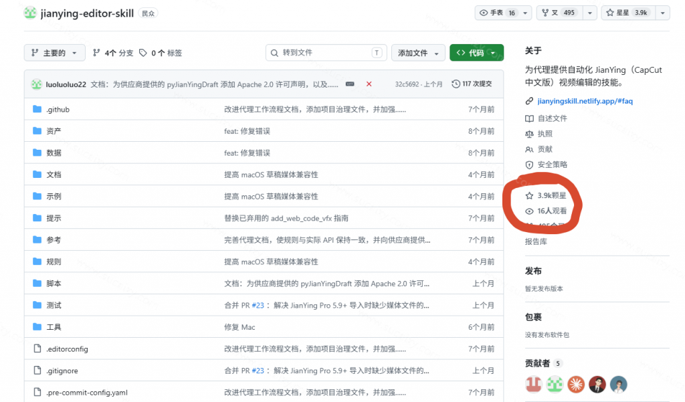
Task: Click the failed status X on latest commit
Action: pos(369,84)
